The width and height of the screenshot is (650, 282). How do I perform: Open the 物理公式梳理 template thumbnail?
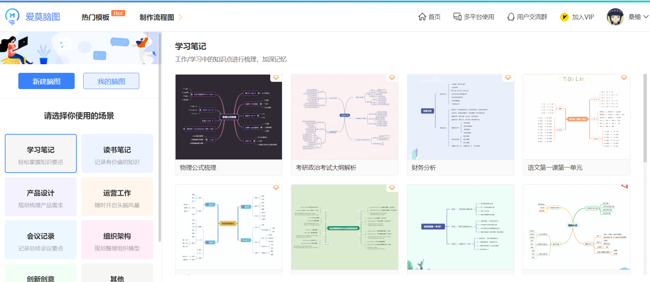[229, 117]
